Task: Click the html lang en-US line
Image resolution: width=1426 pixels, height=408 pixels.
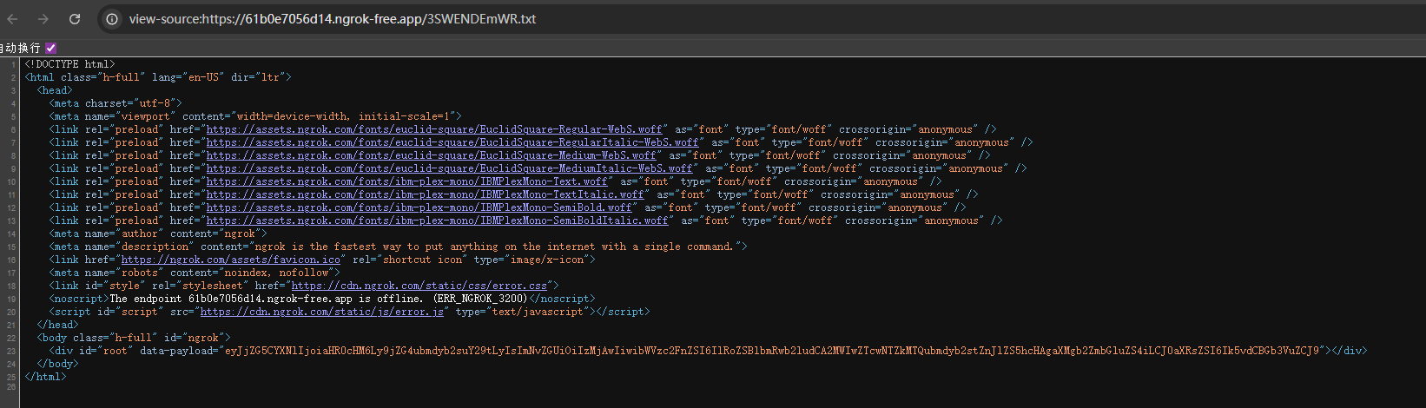Action: (158, 77)
